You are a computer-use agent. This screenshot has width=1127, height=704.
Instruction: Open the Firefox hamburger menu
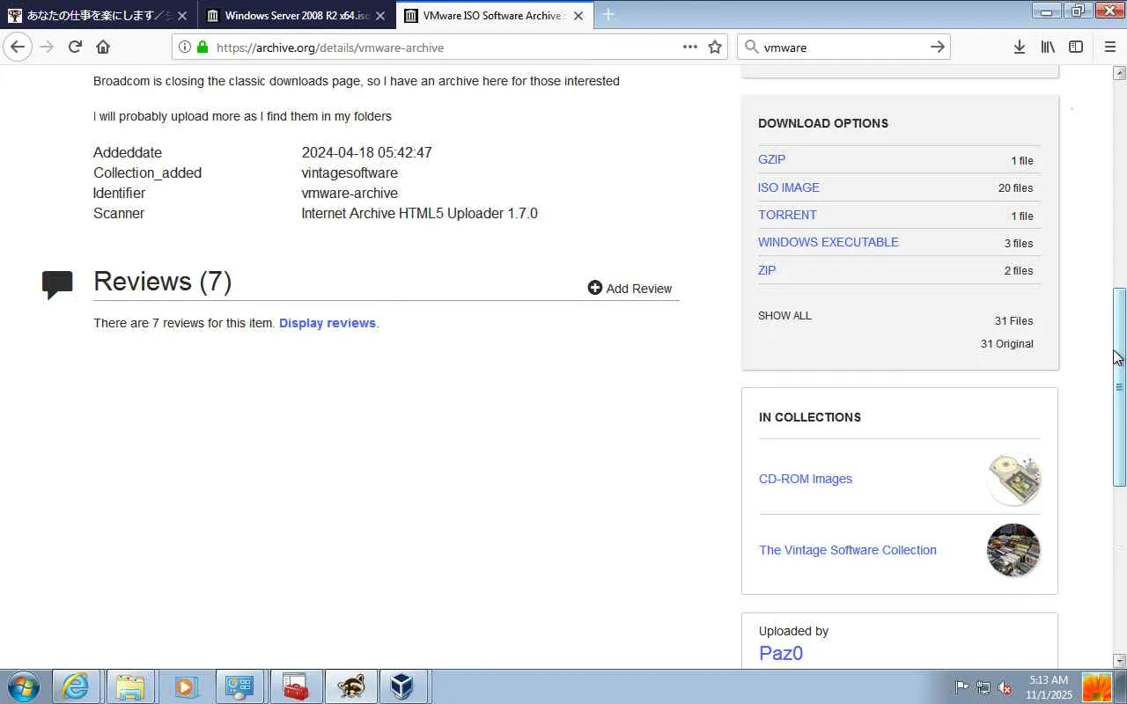(x=1110, y=48)
